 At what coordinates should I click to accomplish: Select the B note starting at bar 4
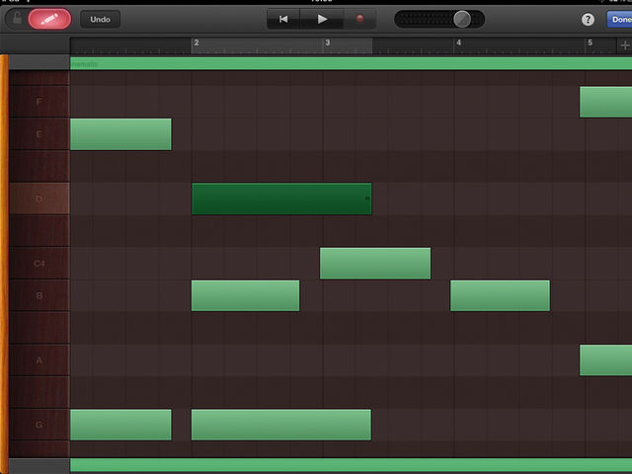click(500, 295)
